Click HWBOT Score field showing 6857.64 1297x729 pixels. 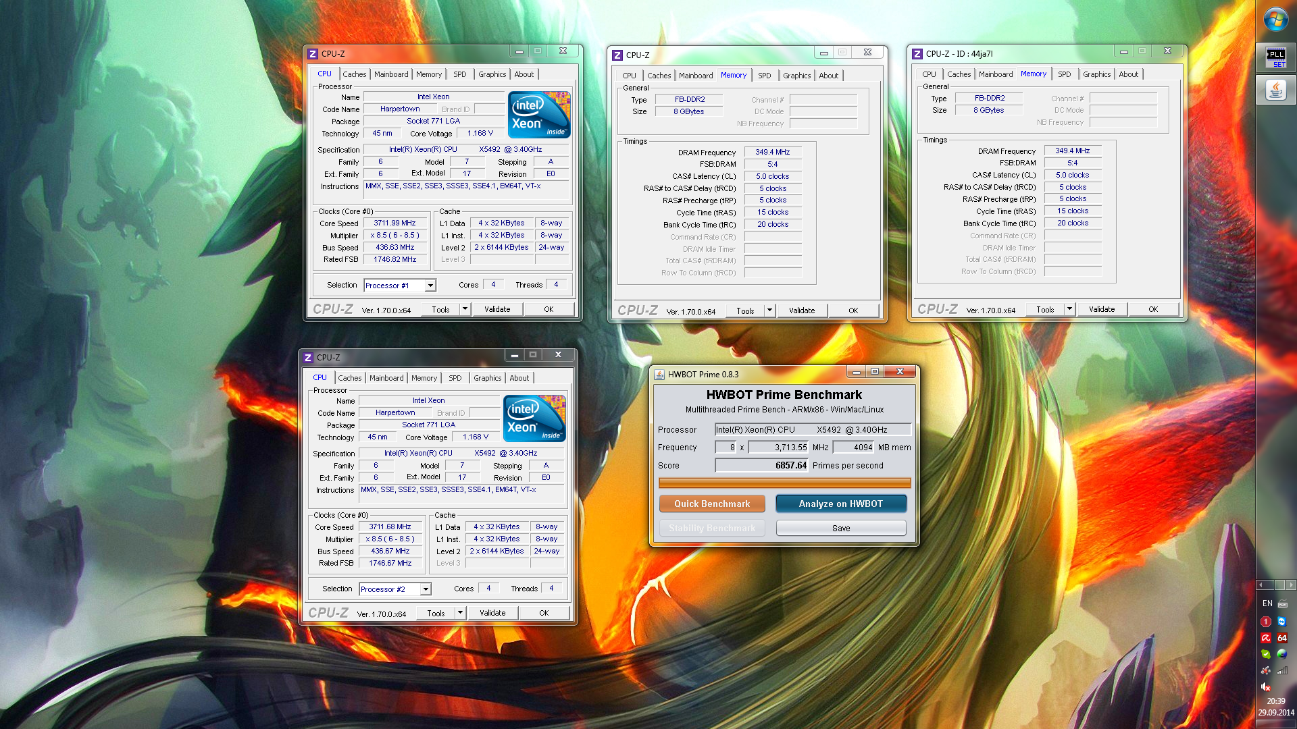point(761,465)
